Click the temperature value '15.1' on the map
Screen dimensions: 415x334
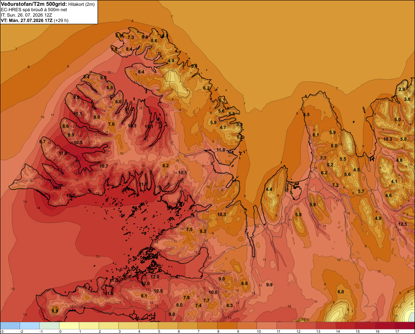tap(149, 127)
